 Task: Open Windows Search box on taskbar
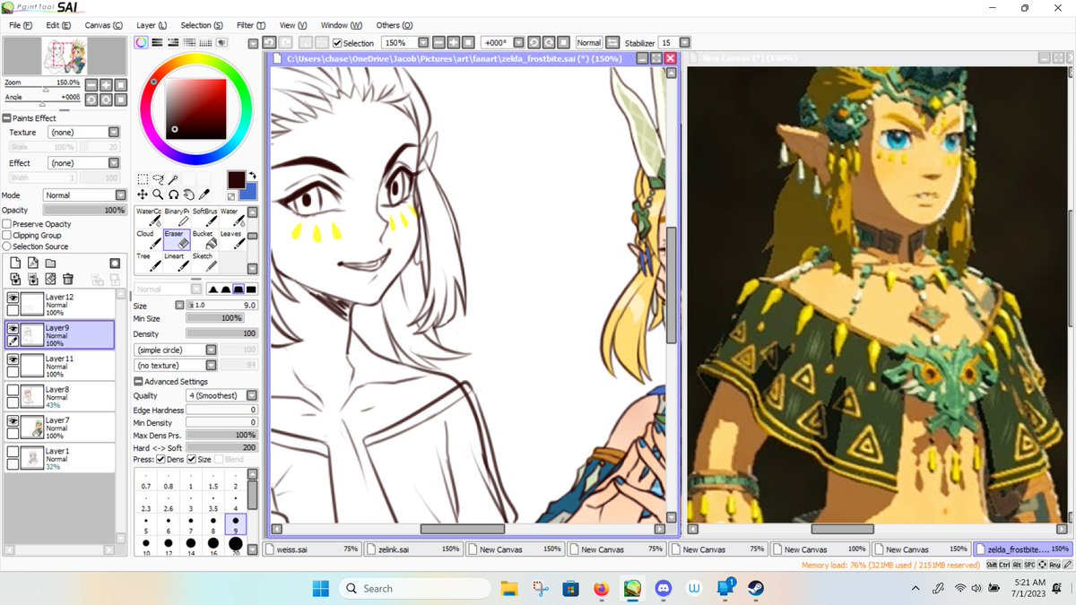(x=415, y=588)
